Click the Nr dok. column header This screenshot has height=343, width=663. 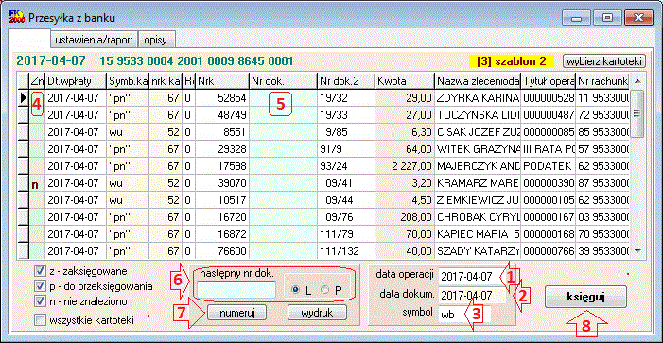(x=283, y=80)
